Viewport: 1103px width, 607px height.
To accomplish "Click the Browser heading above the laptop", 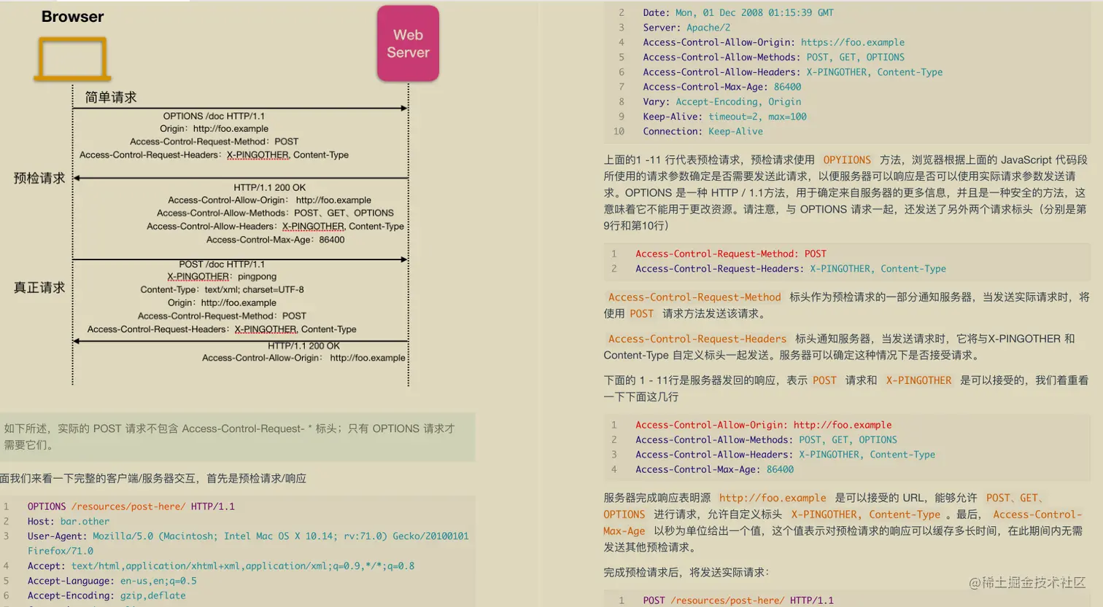I will 72,16.
